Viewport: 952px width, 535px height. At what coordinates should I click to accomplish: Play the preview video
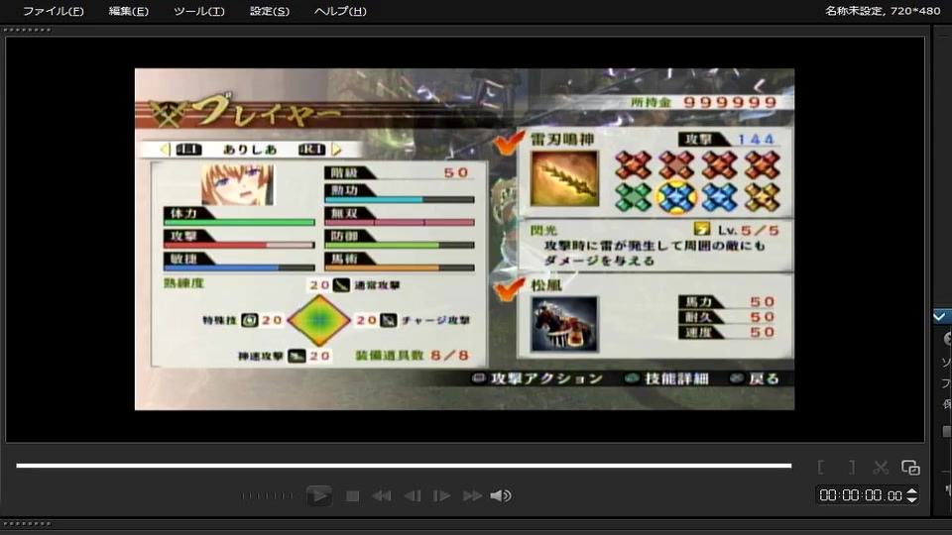[318, 495]
